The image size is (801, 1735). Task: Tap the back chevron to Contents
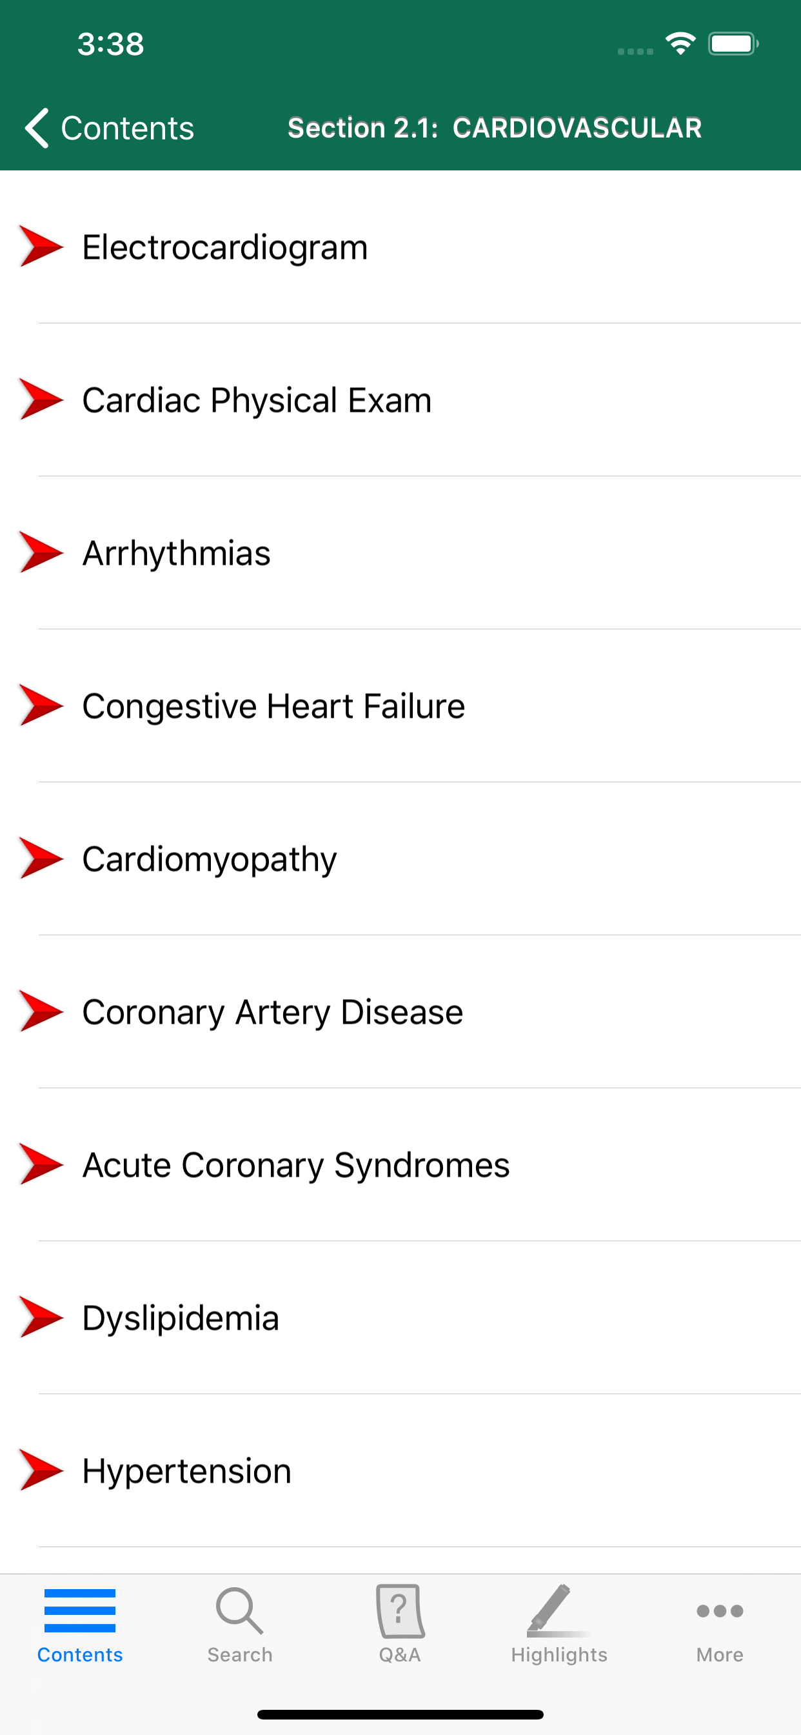point(37,127)
